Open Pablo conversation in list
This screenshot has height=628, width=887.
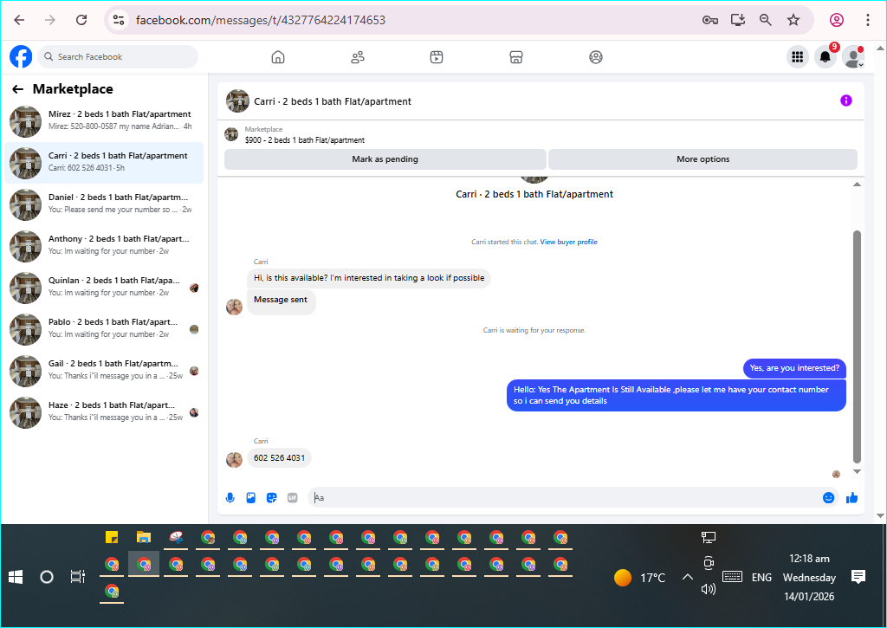[104, 329]
